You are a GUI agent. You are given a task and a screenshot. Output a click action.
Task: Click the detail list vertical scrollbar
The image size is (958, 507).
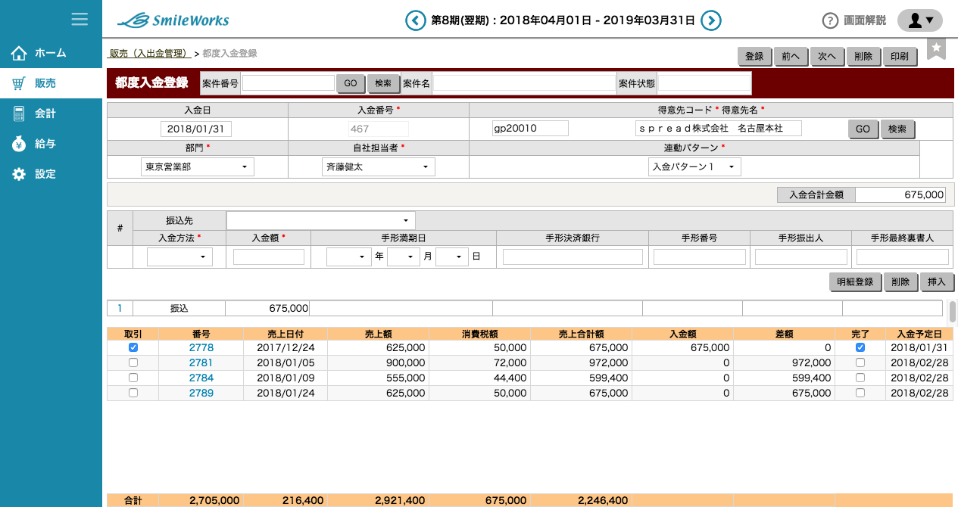point(952,311)
